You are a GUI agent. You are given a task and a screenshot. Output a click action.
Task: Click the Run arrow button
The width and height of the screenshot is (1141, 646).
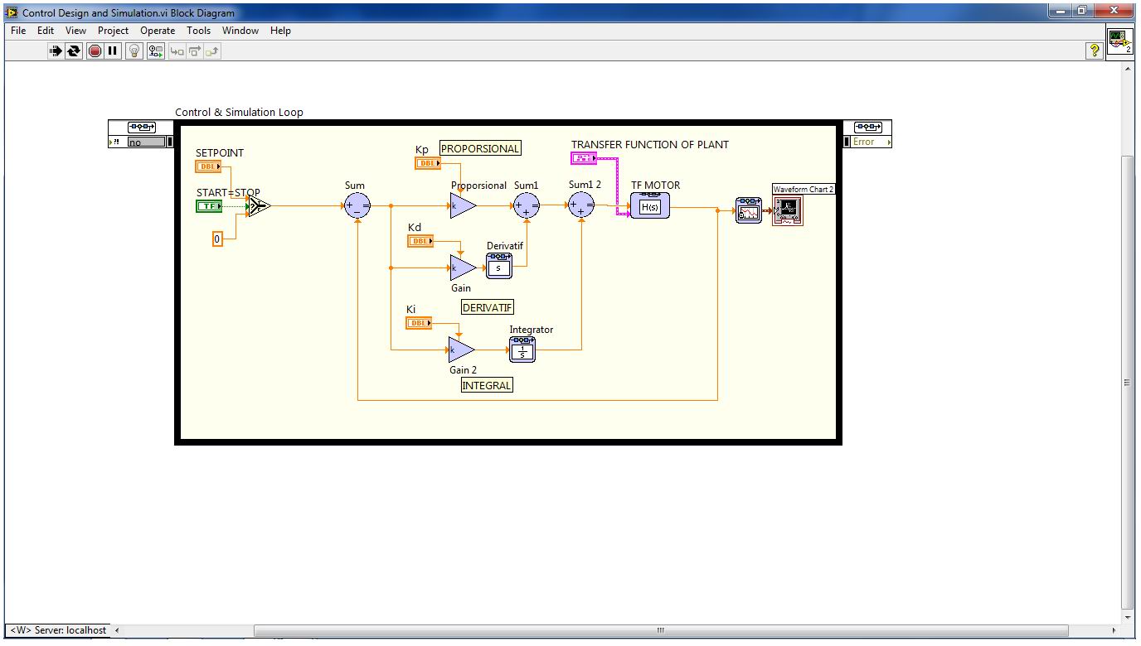56,51
